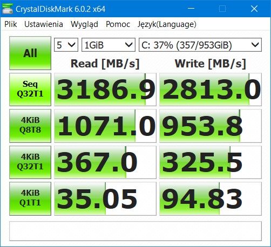Select the 35.05 Q1T1 read result
The width and height of the screenshot is (271, 247).
tap(105, 198)
